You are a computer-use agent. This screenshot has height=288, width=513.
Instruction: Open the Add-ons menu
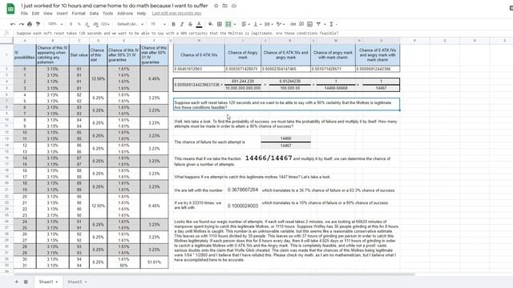[x=125, y=14]
